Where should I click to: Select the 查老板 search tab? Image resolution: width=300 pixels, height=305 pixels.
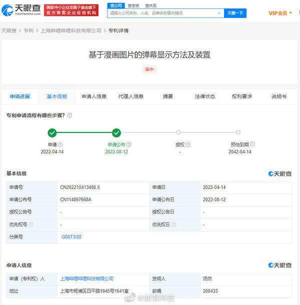point(133,5)
